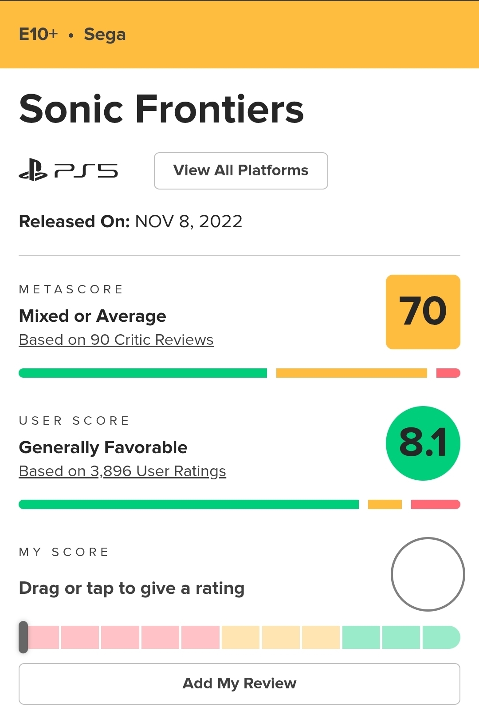Select the first green rating segment
The height and width of the screenshot is (715, 479).
tap(361, 637)
